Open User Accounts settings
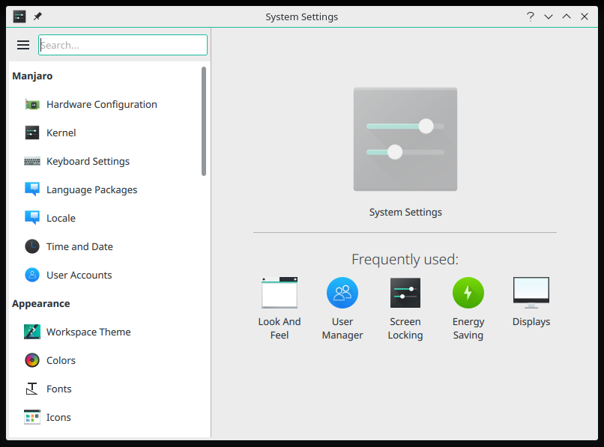604x447 pixels. (77, 275)
